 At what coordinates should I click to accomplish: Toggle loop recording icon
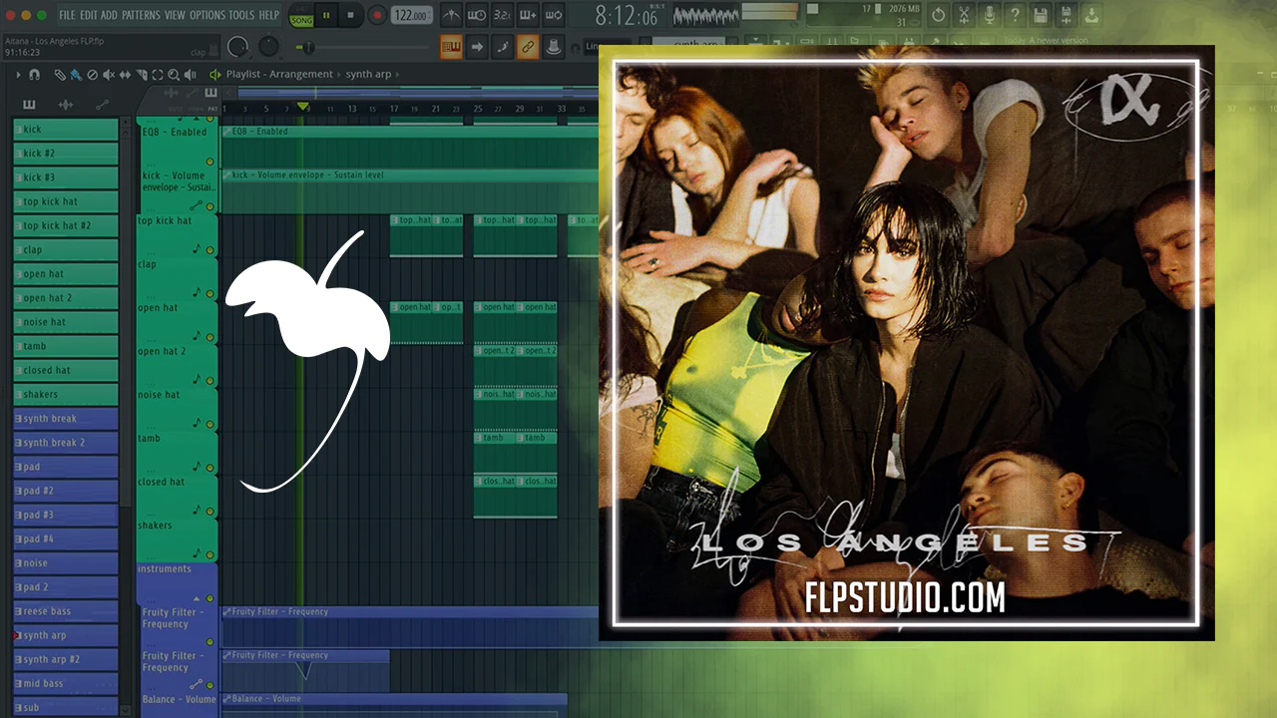point(554,15)
